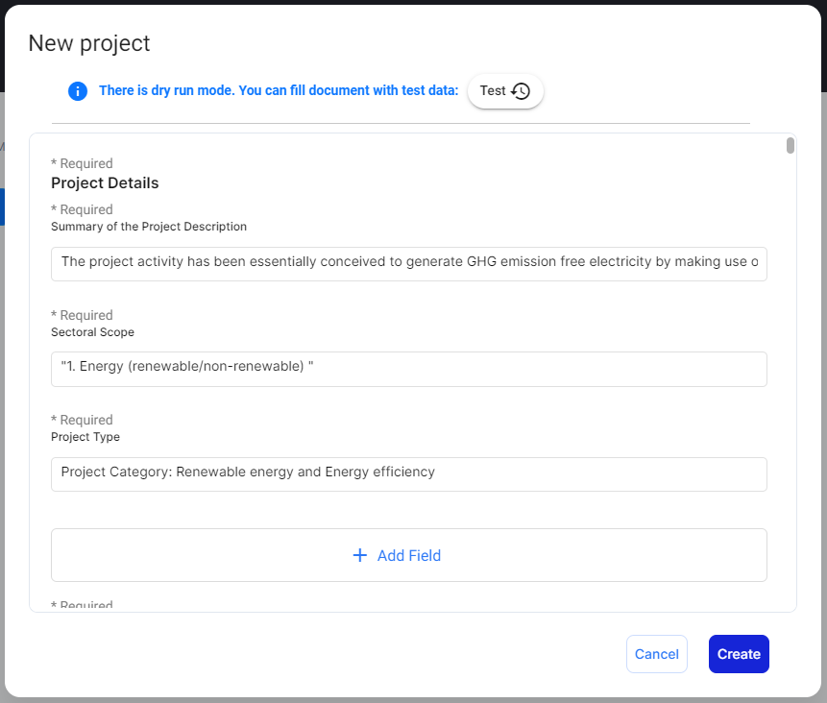Click the New project dialog title

pyautogui.click(x=89, y=43)
